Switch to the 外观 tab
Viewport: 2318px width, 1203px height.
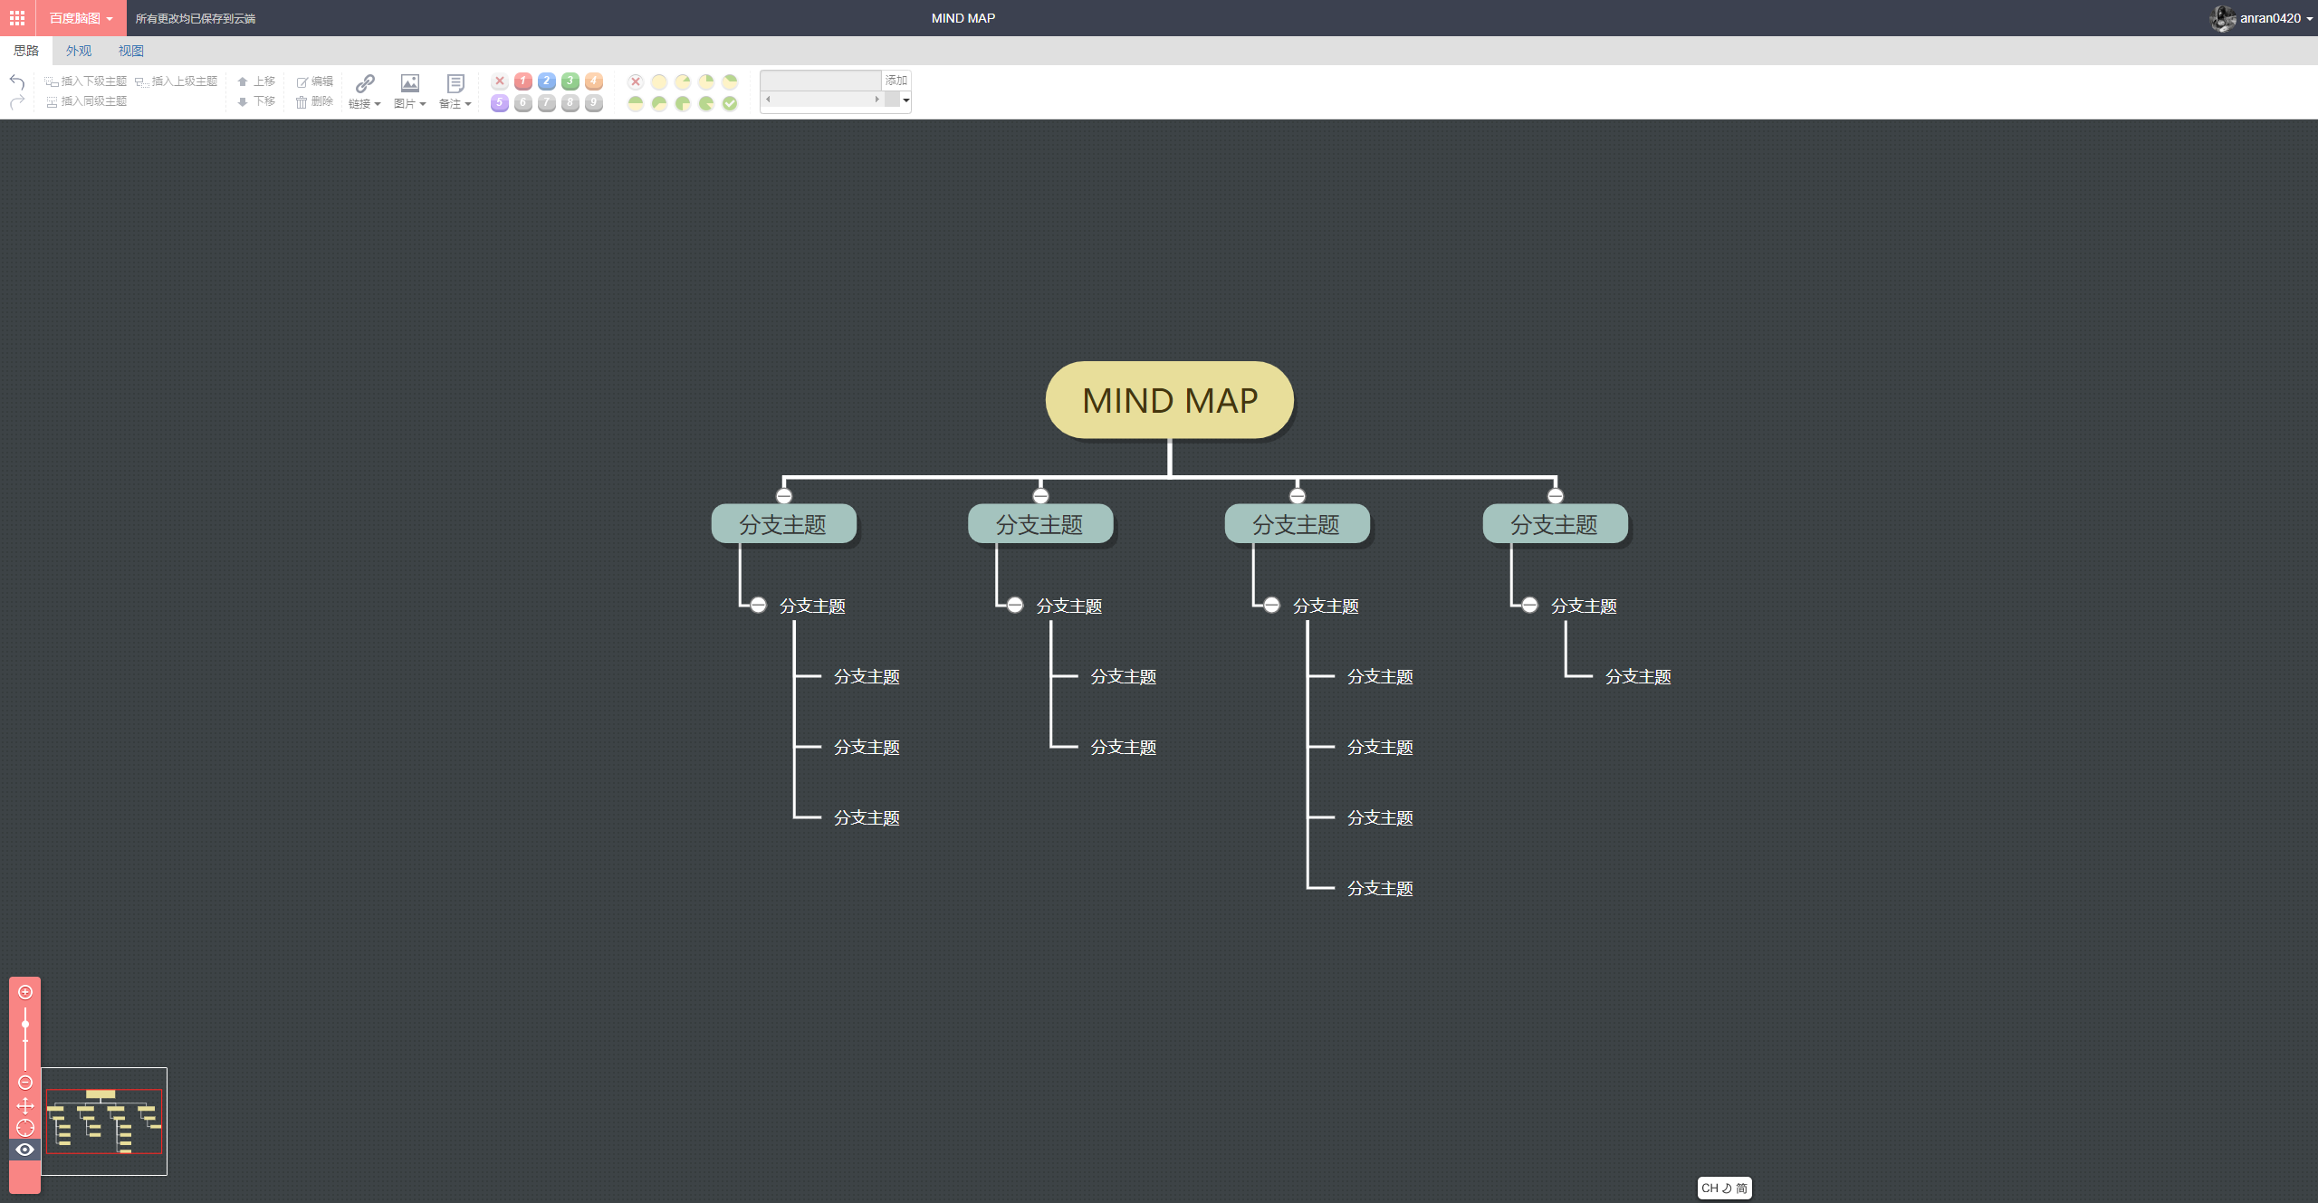coord(79,51)
